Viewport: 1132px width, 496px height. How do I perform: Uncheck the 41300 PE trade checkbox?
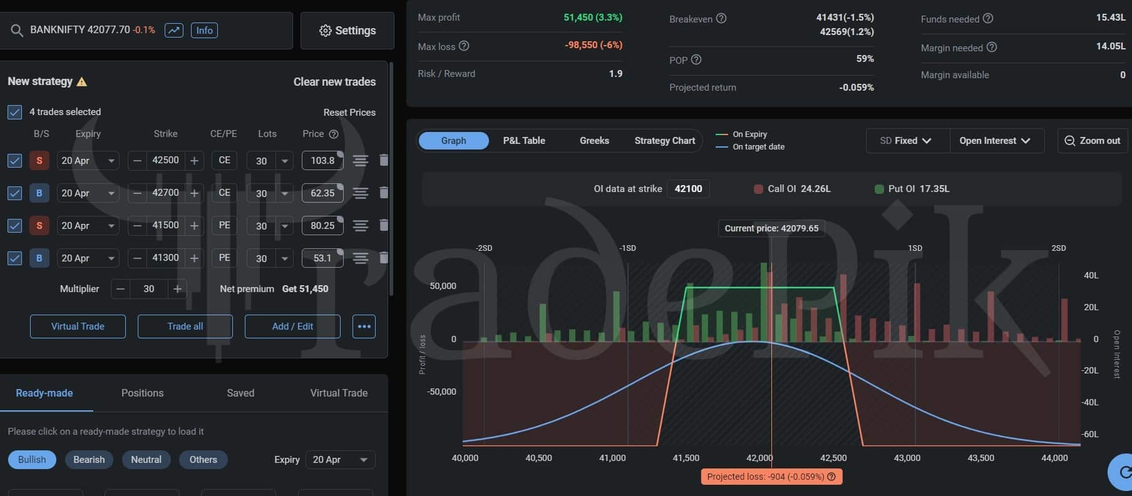(14, 258)
